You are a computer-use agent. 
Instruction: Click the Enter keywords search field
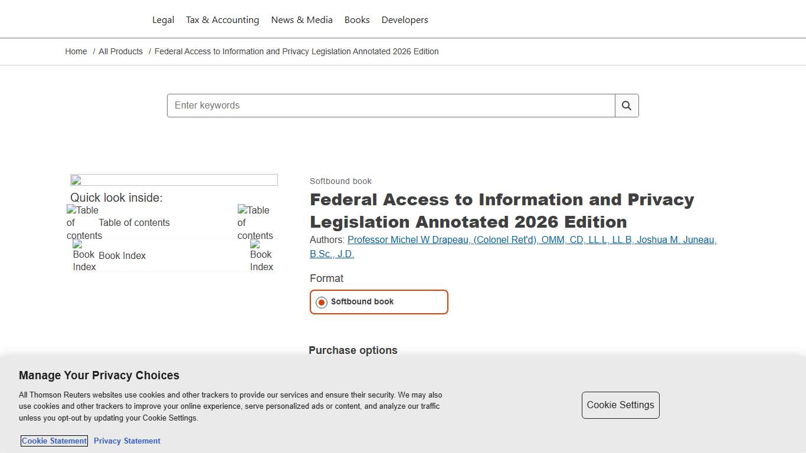click(x=389, y=106)
